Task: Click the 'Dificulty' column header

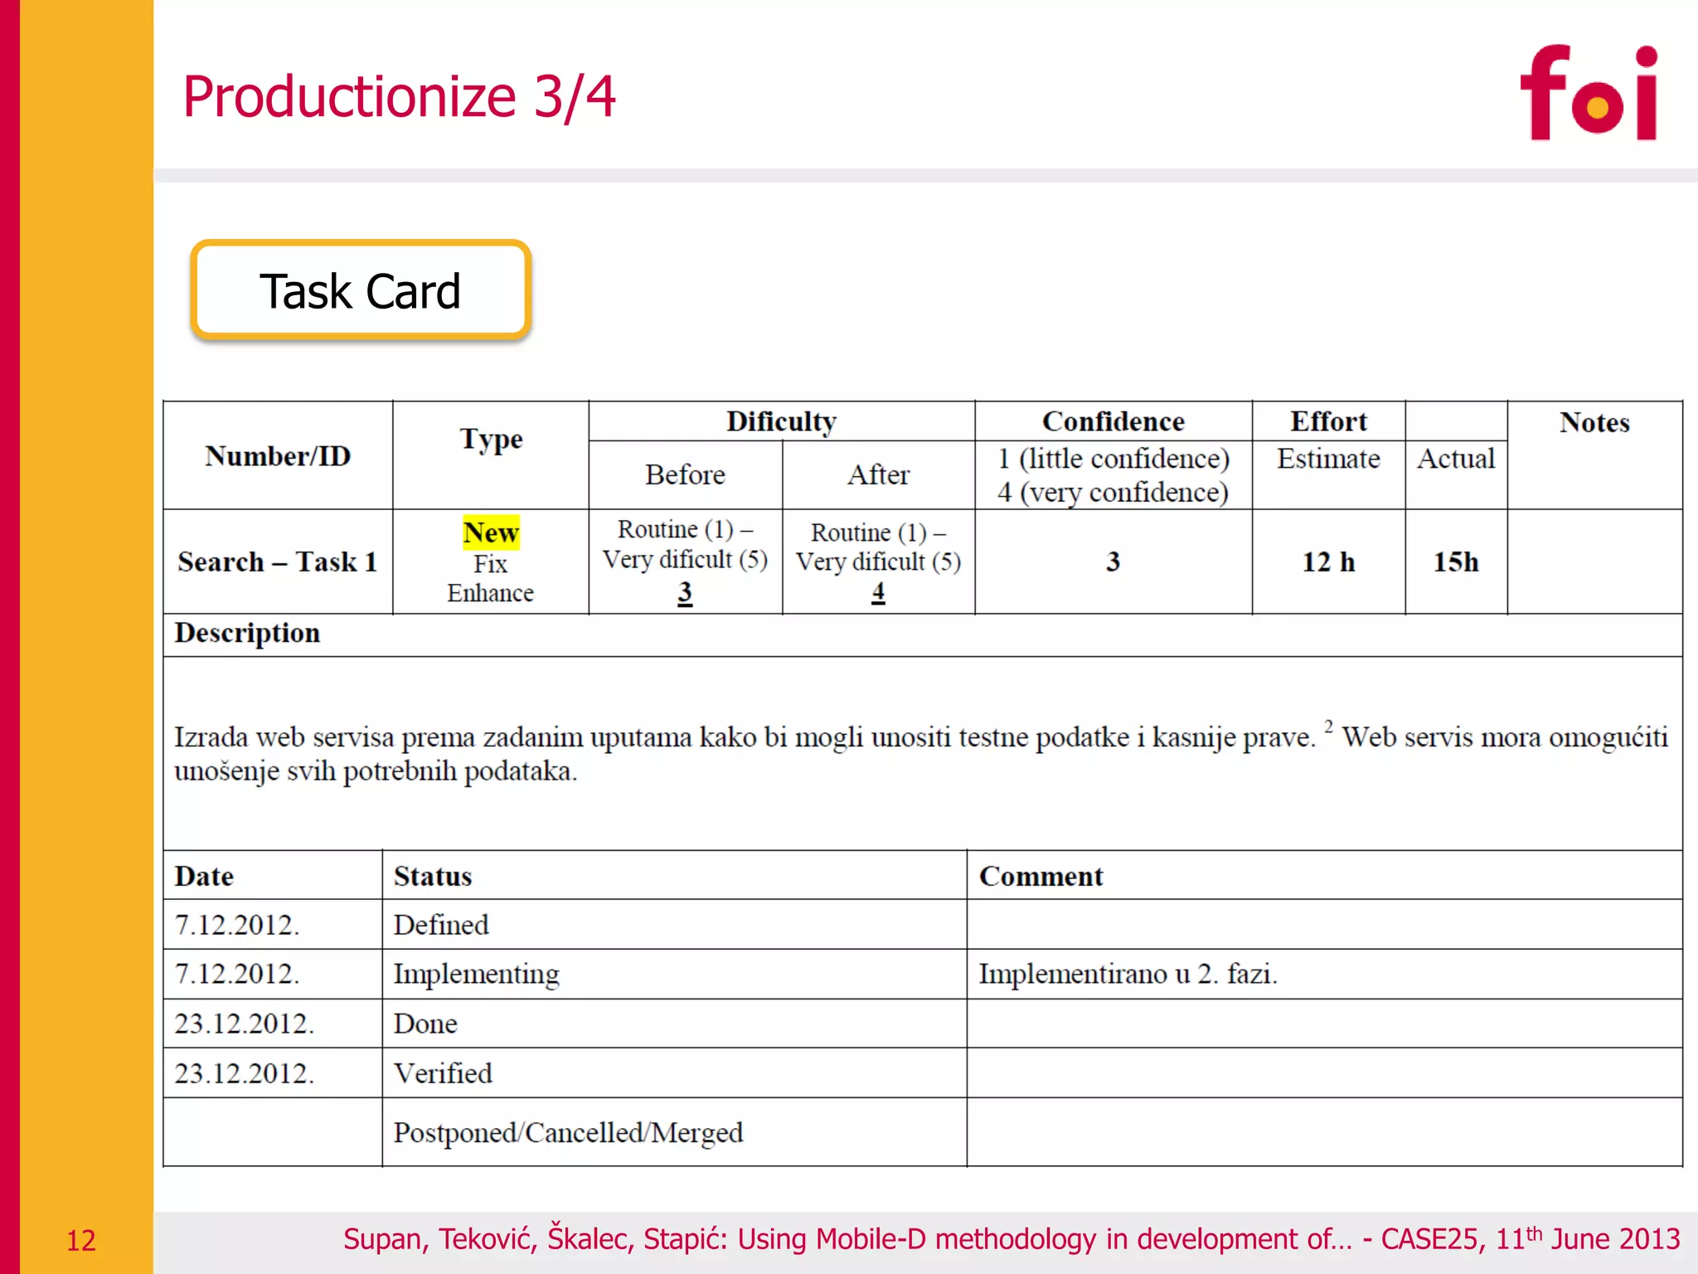Action: pos(781,421)
